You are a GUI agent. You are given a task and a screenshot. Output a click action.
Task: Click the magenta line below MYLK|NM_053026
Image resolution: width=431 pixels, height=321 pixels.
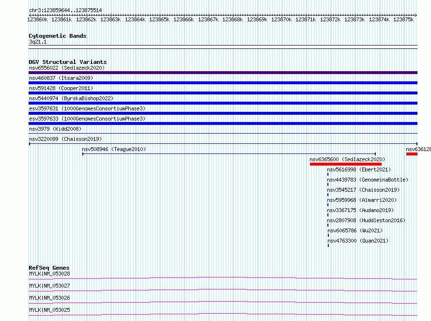[x=223, y=302]
